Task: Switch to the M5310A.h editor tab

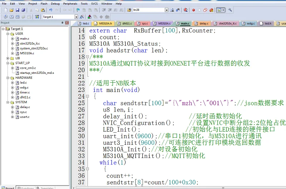Action: click(103, 24)
